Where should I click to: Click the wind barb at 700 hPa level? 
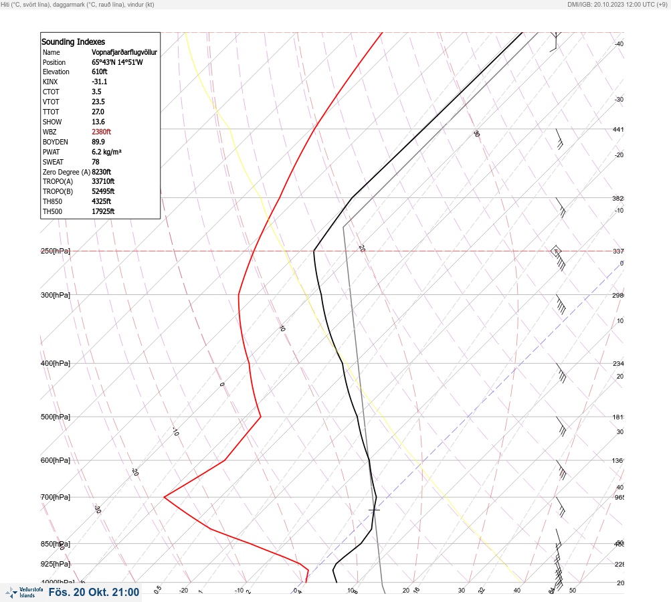pyautogui.click(x=561, y=506)
